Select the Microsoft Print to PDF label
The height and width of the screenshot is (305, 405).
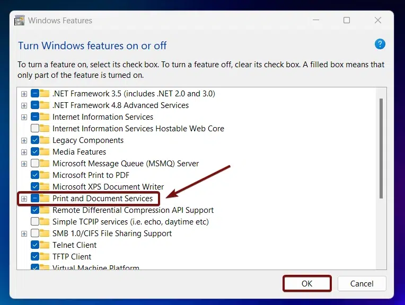(91, 175)
